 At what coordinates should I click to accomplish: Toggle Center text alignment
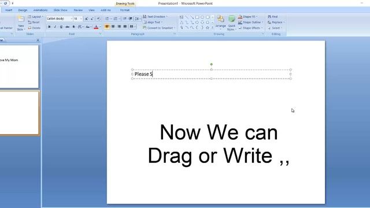[113, 27]
